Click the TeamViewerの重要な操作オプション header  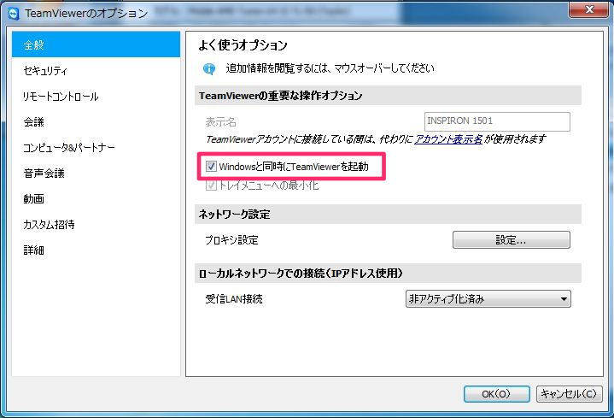click(388, 96)
